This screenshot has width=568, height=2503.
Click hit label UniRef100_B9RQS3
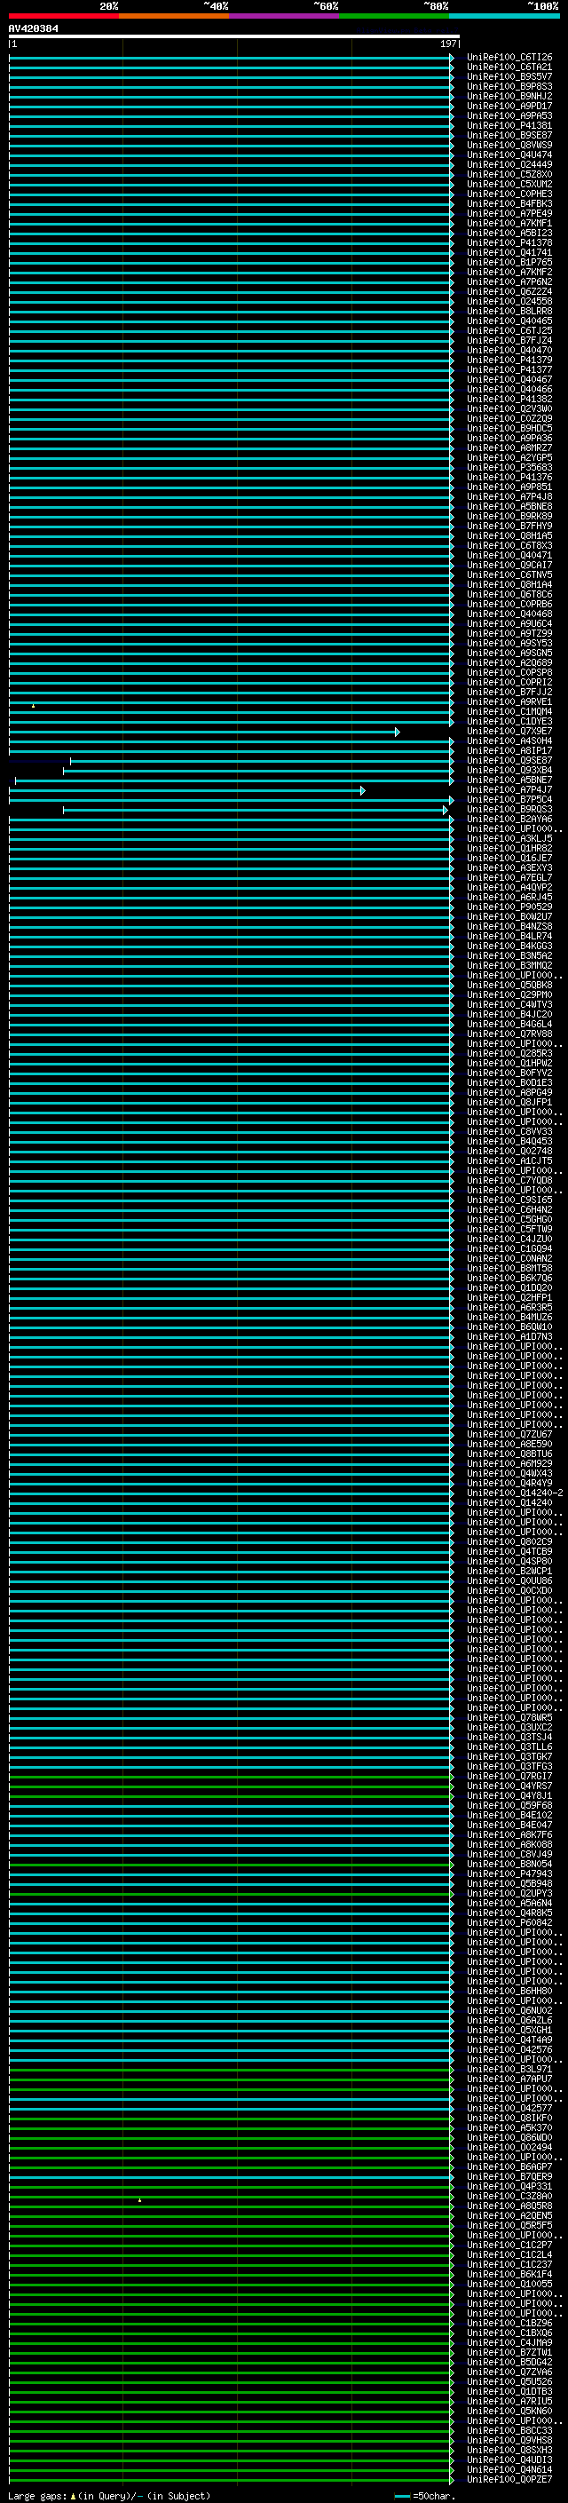tap(509, 810)
